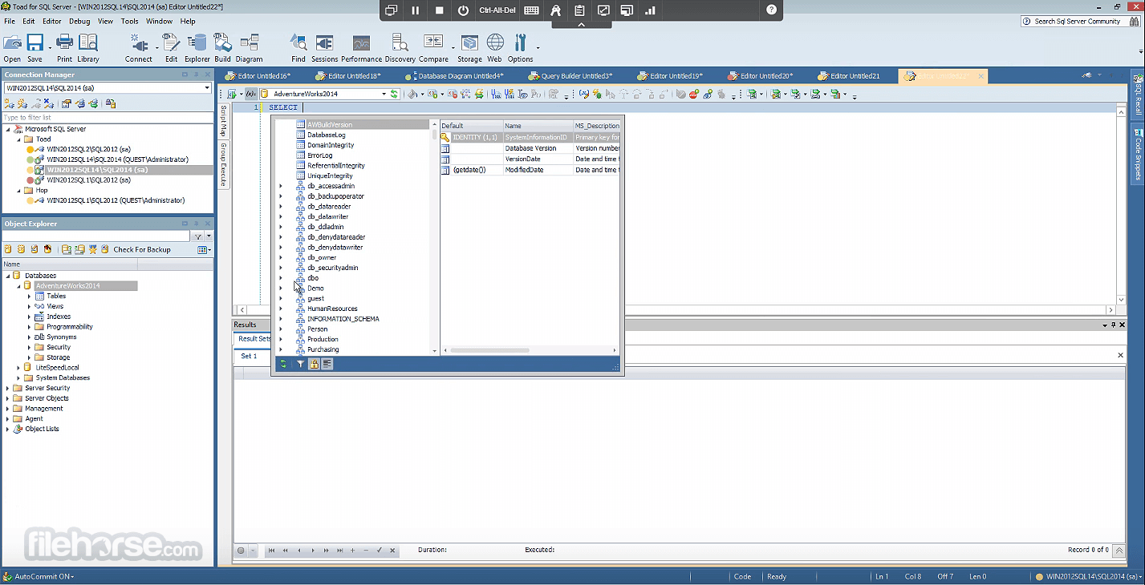Toggle the details pane icon in completion popup
The image size is (1145, 585).
coord(327,364)
